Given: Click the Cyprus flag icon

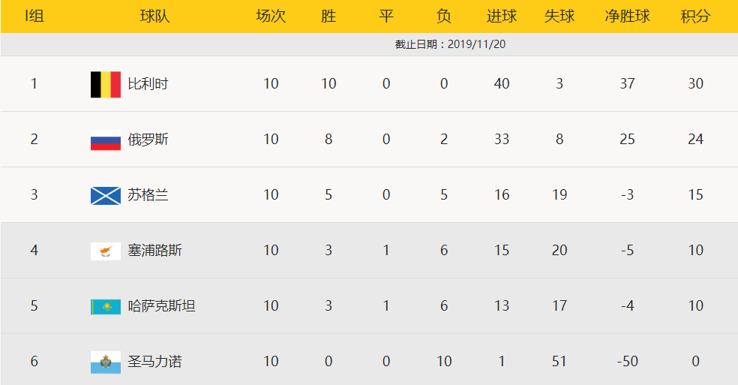Looking at the screenshot, I should tap(106, 251).
